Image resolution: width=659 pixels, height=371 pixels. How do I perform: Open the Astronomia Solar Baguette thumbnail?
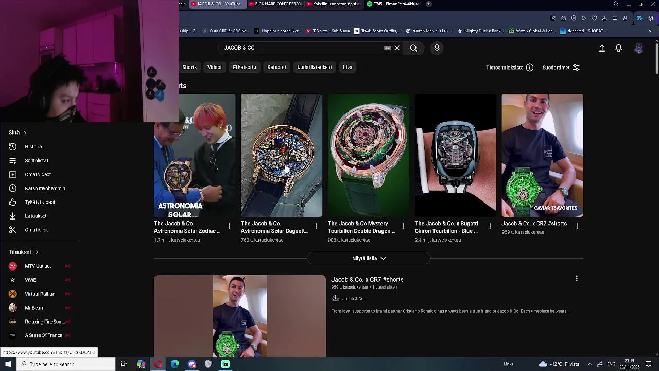tap(282, 155)
